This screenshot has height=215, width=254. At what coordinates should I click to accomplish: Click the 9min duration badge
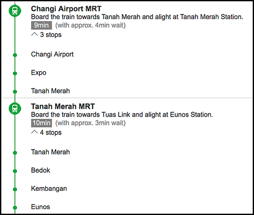(42, 25)
